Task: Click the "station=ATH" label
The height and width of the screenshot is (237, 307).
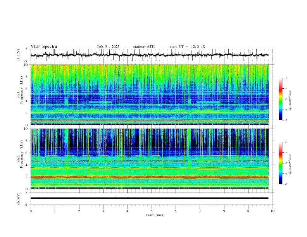Action: tap(144, 46)
